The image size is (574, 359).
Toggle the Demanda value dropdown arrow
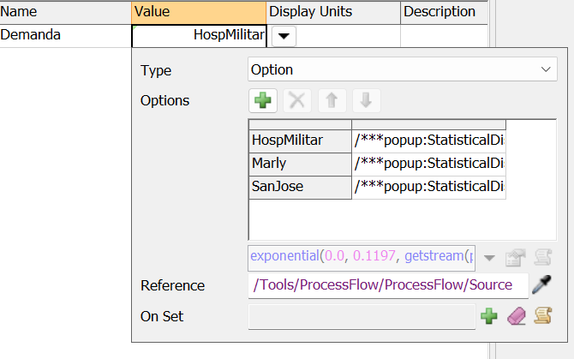(x=284, y=36)
